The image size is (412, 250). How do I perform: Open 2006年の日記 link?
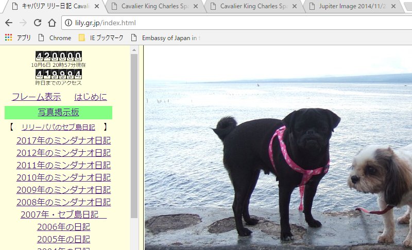pos(63,227)
